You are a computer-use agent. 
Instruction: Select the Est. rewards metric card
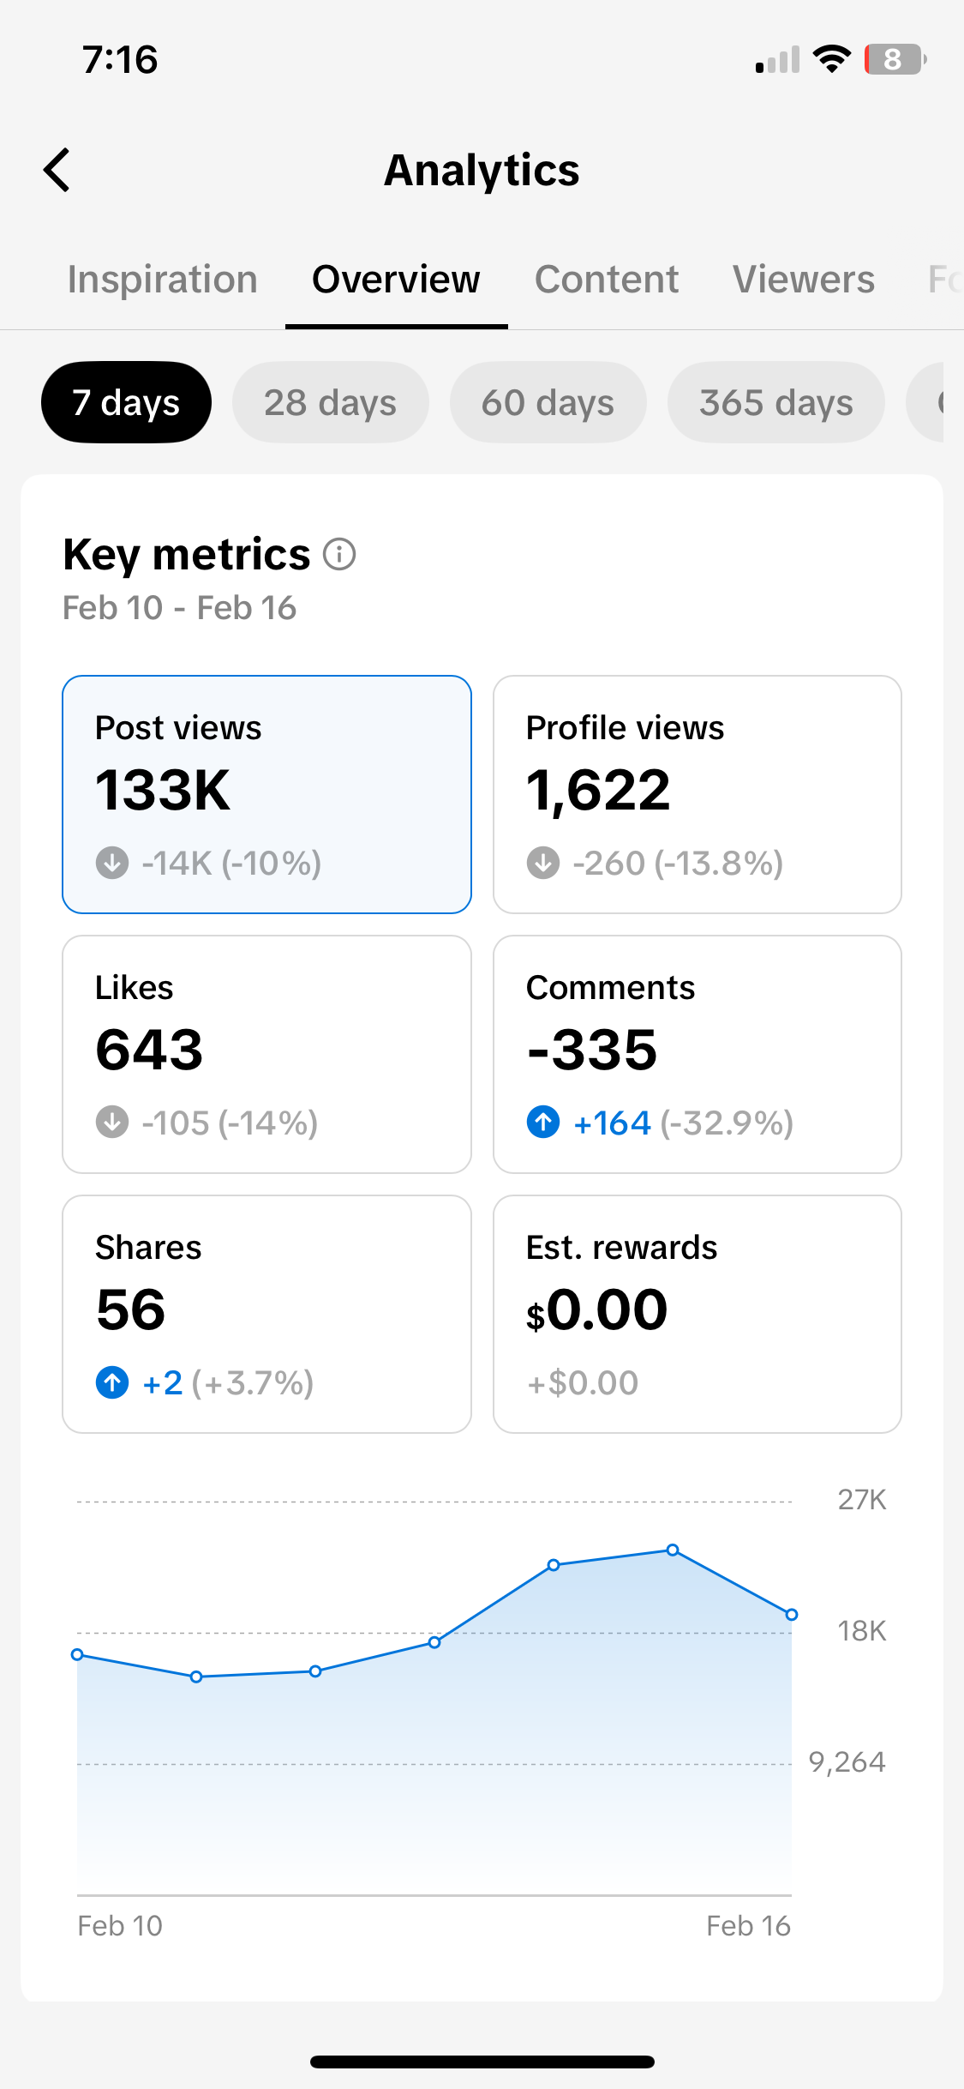(x=698, y=1314)
